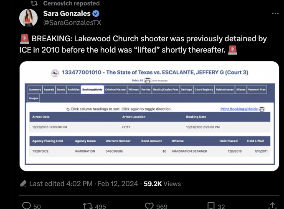Select the Parties tab
Viewport: 284px width, 209px height.
(146, 90)
